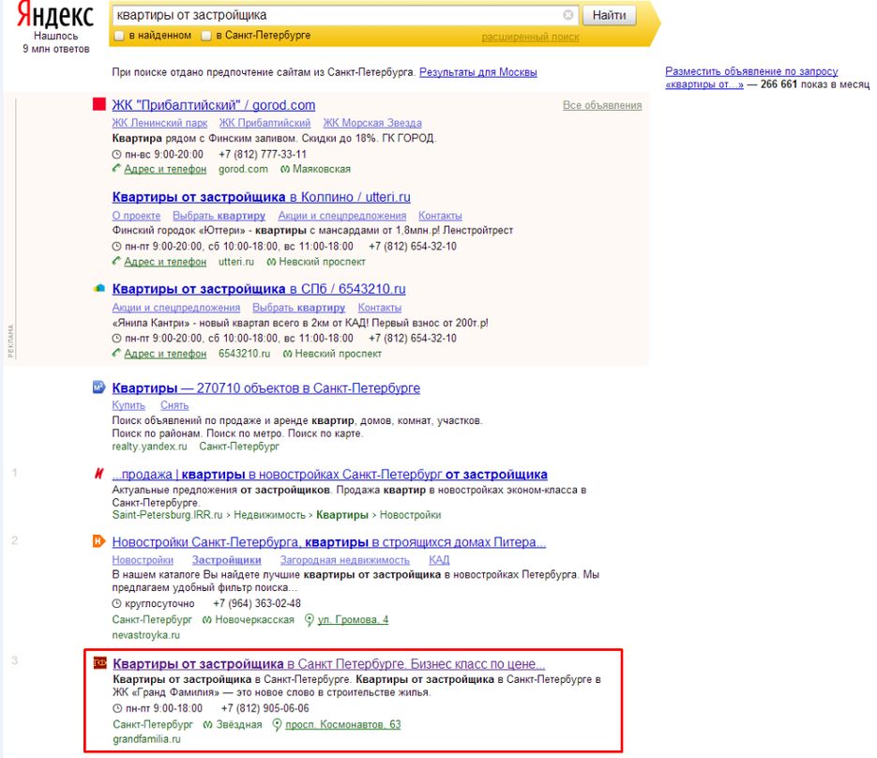Screen dimensions: 877x758
Task: Click the phone icon in the 6543210.ru ad
Action: tap(116, 353)
